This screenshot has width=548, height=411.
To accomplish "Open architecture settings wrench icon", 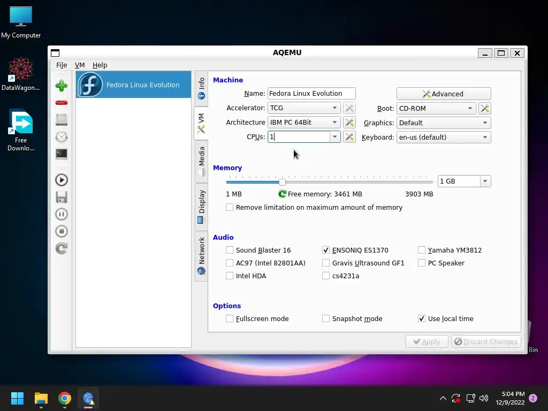I will click(x=349, y=123).
